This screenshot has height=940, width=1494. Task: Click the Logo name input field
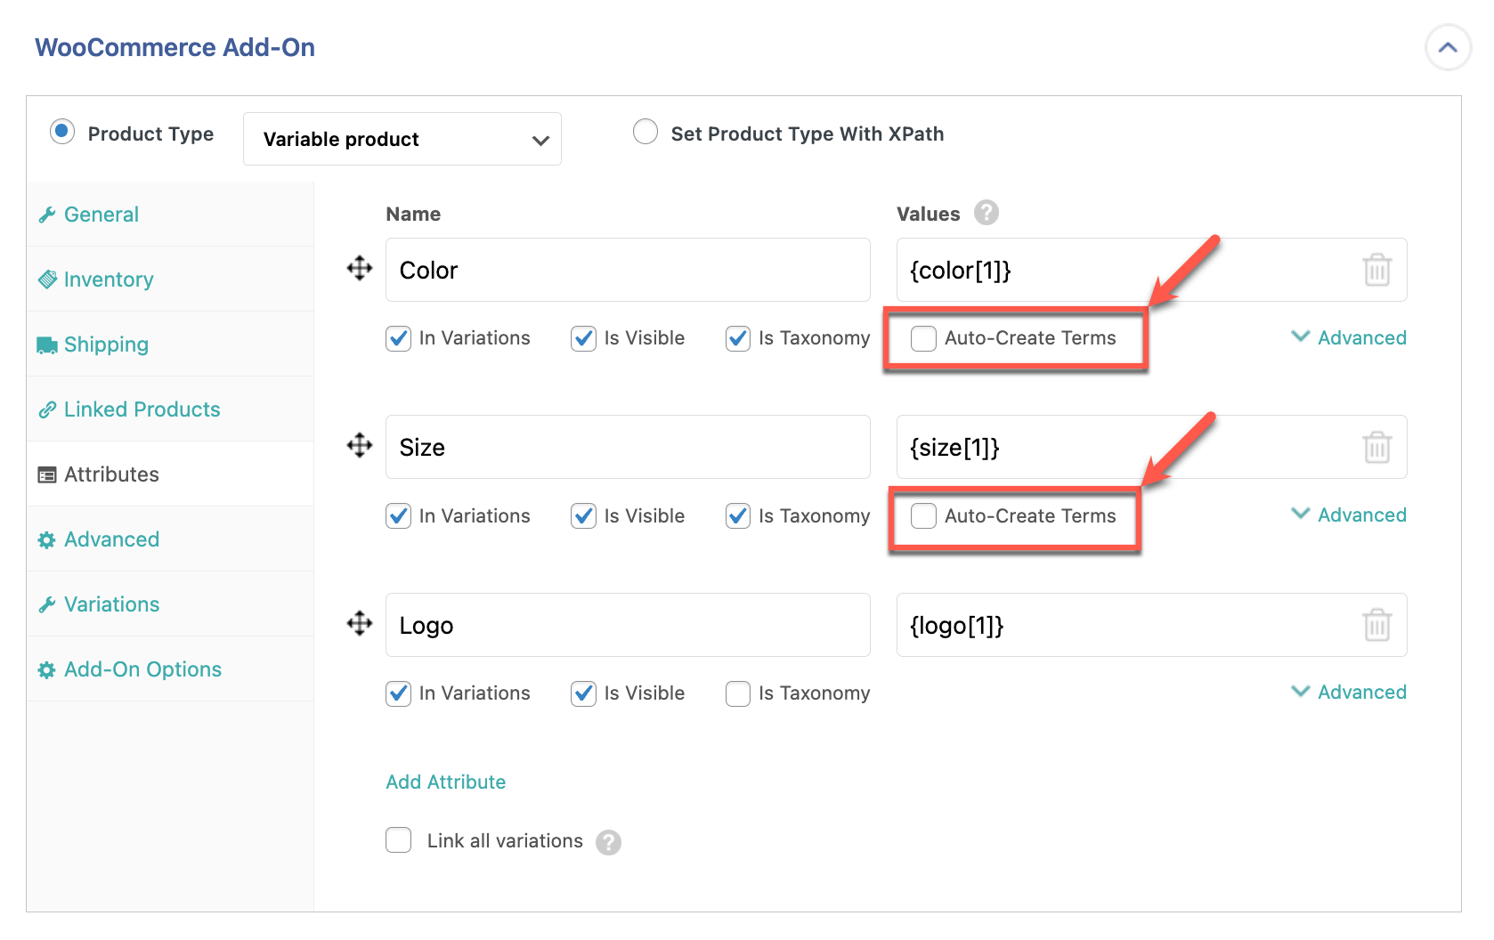click(628, 625)
